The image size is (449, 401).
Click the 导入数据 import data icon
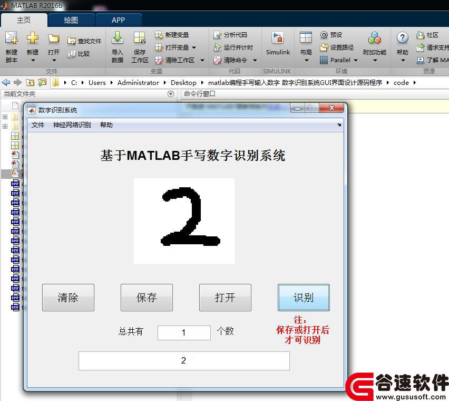tap(118, 38)
